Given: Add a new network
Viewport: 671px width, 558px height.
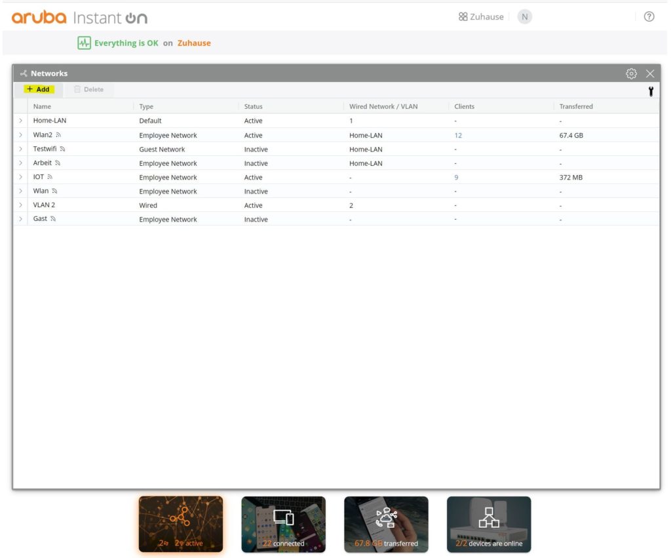Looking at the screenshot, I should [39, 89].
